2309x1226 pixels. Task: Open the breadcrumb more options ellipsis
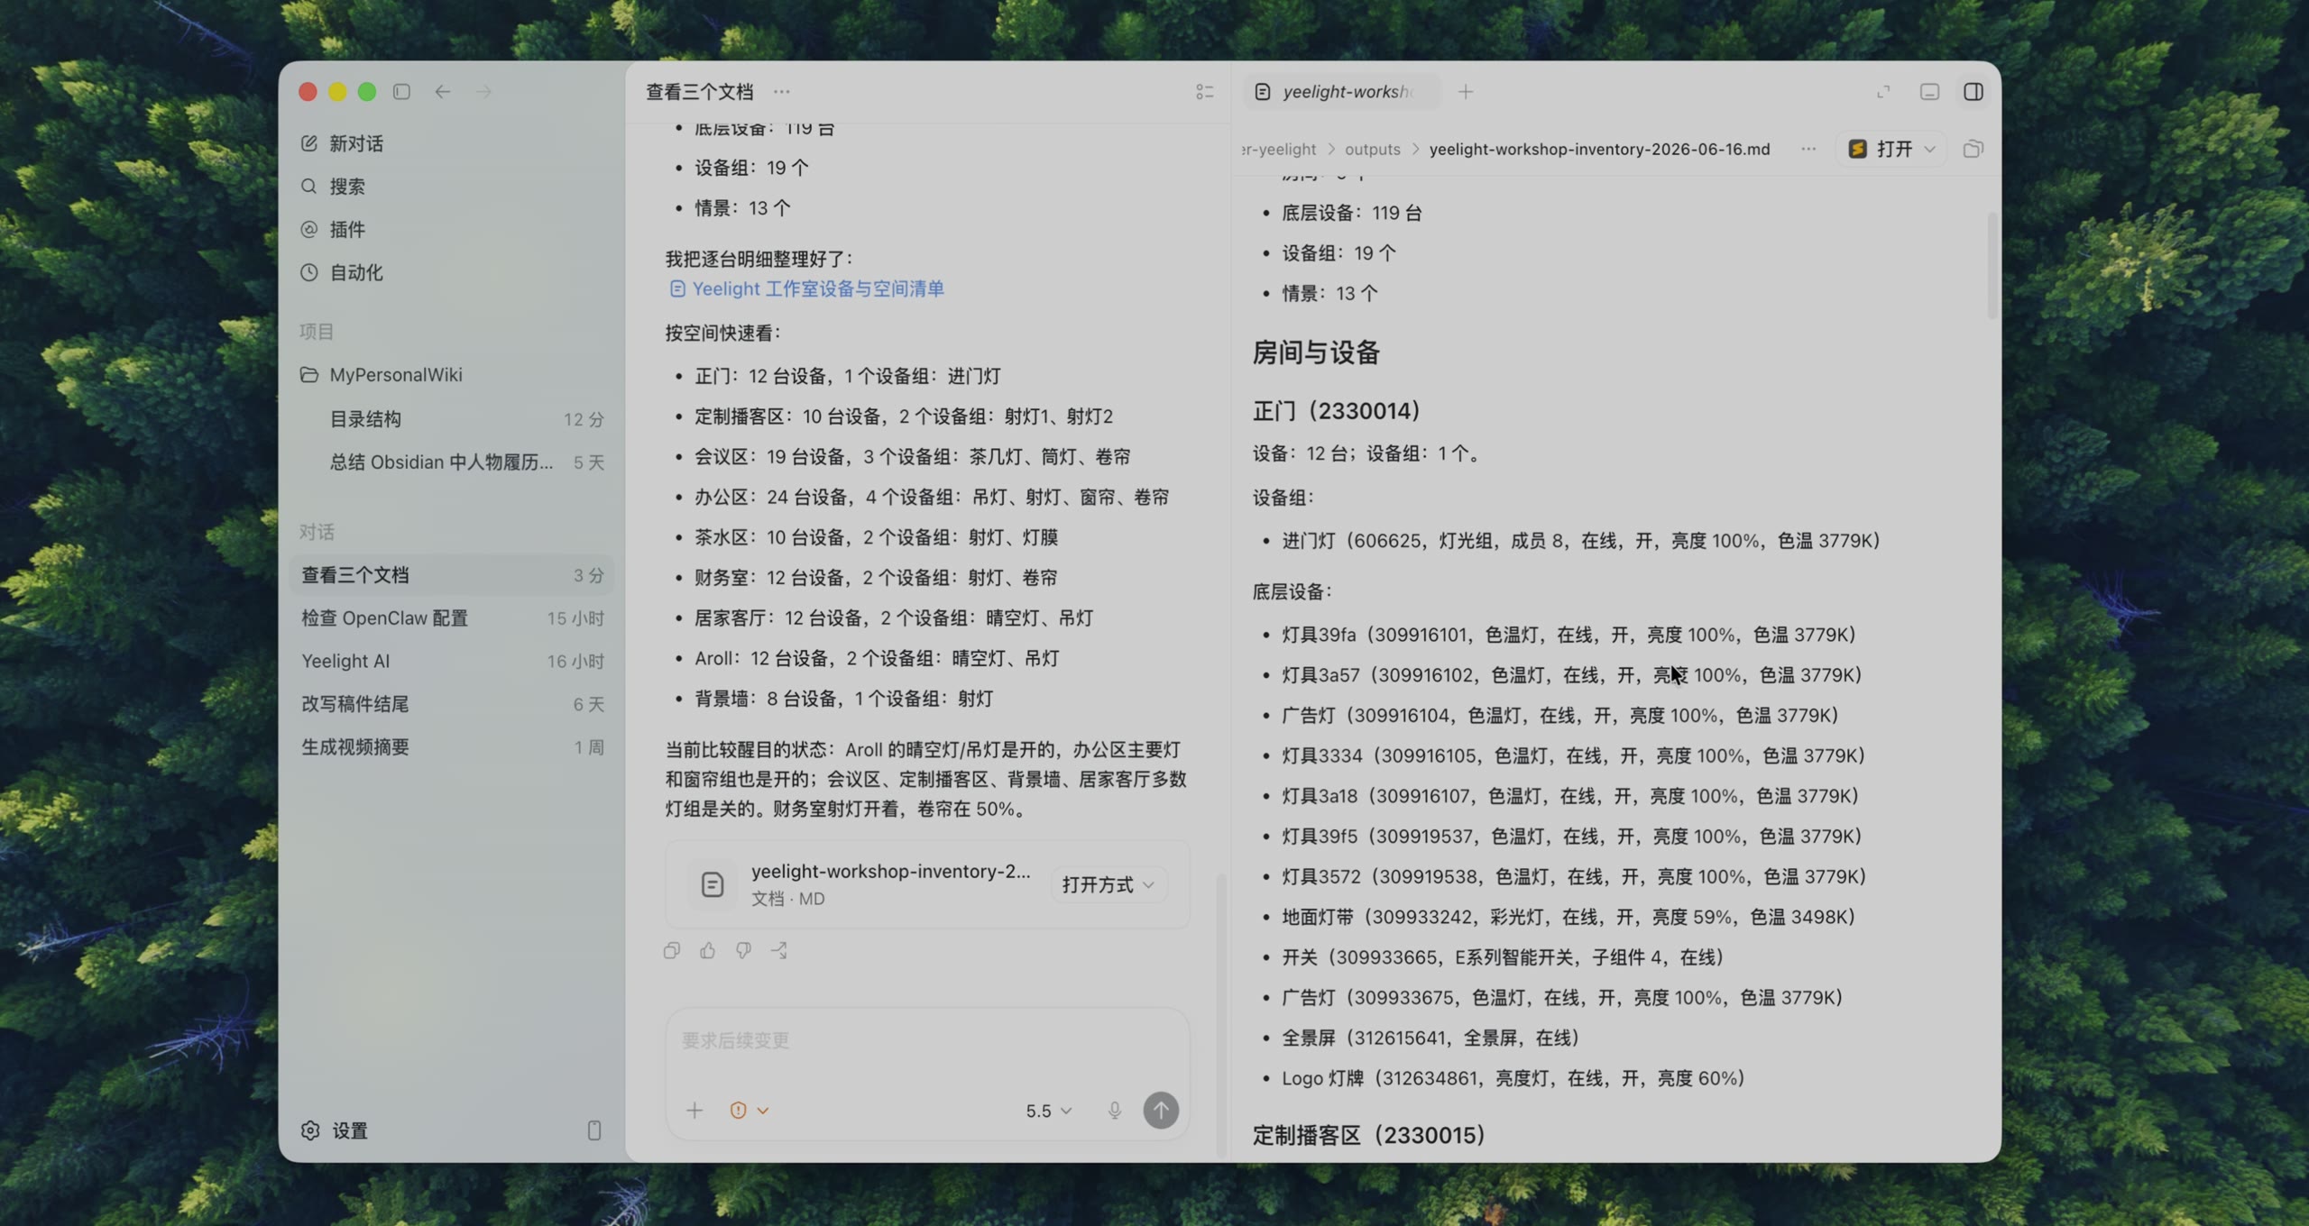tap(1808, 149)
